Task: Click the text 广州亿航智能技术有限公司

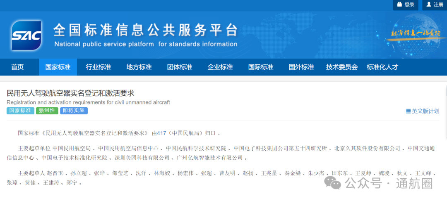Action: pyautogui.click(x=210, y=158)
